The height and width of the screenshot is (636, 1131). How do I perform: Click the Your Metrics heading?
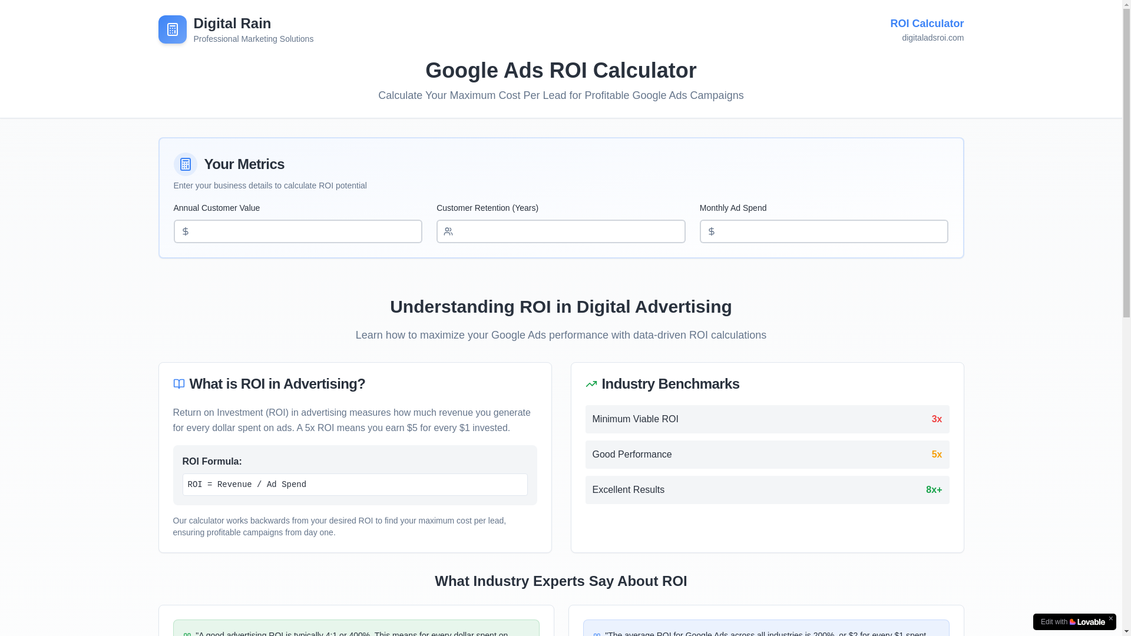coord(244,164)
